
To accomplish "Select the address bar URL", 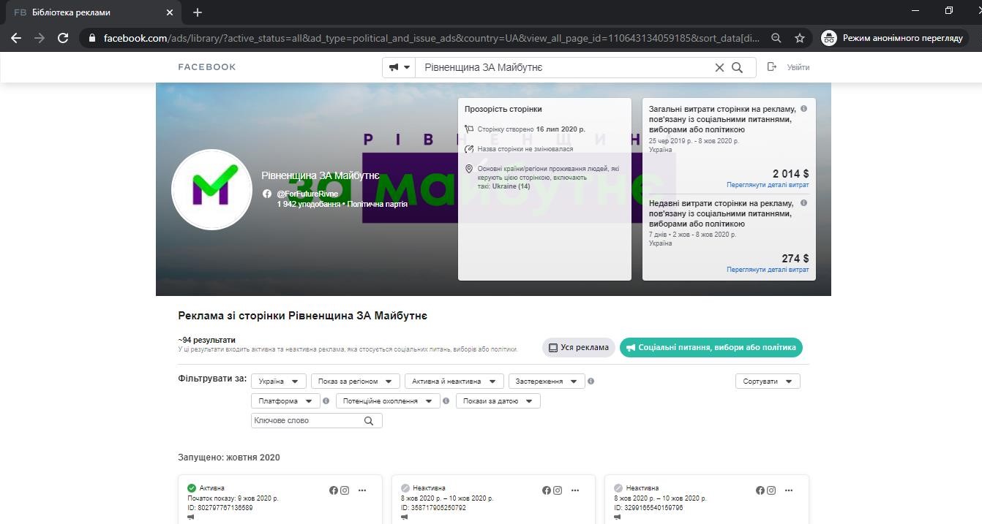I will 432,38.
